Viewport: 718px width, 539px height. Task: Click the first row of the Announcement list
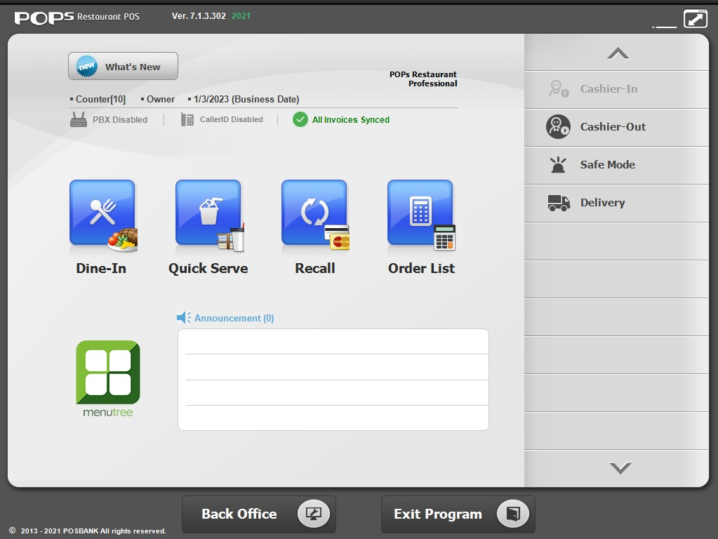pos(333,342)
